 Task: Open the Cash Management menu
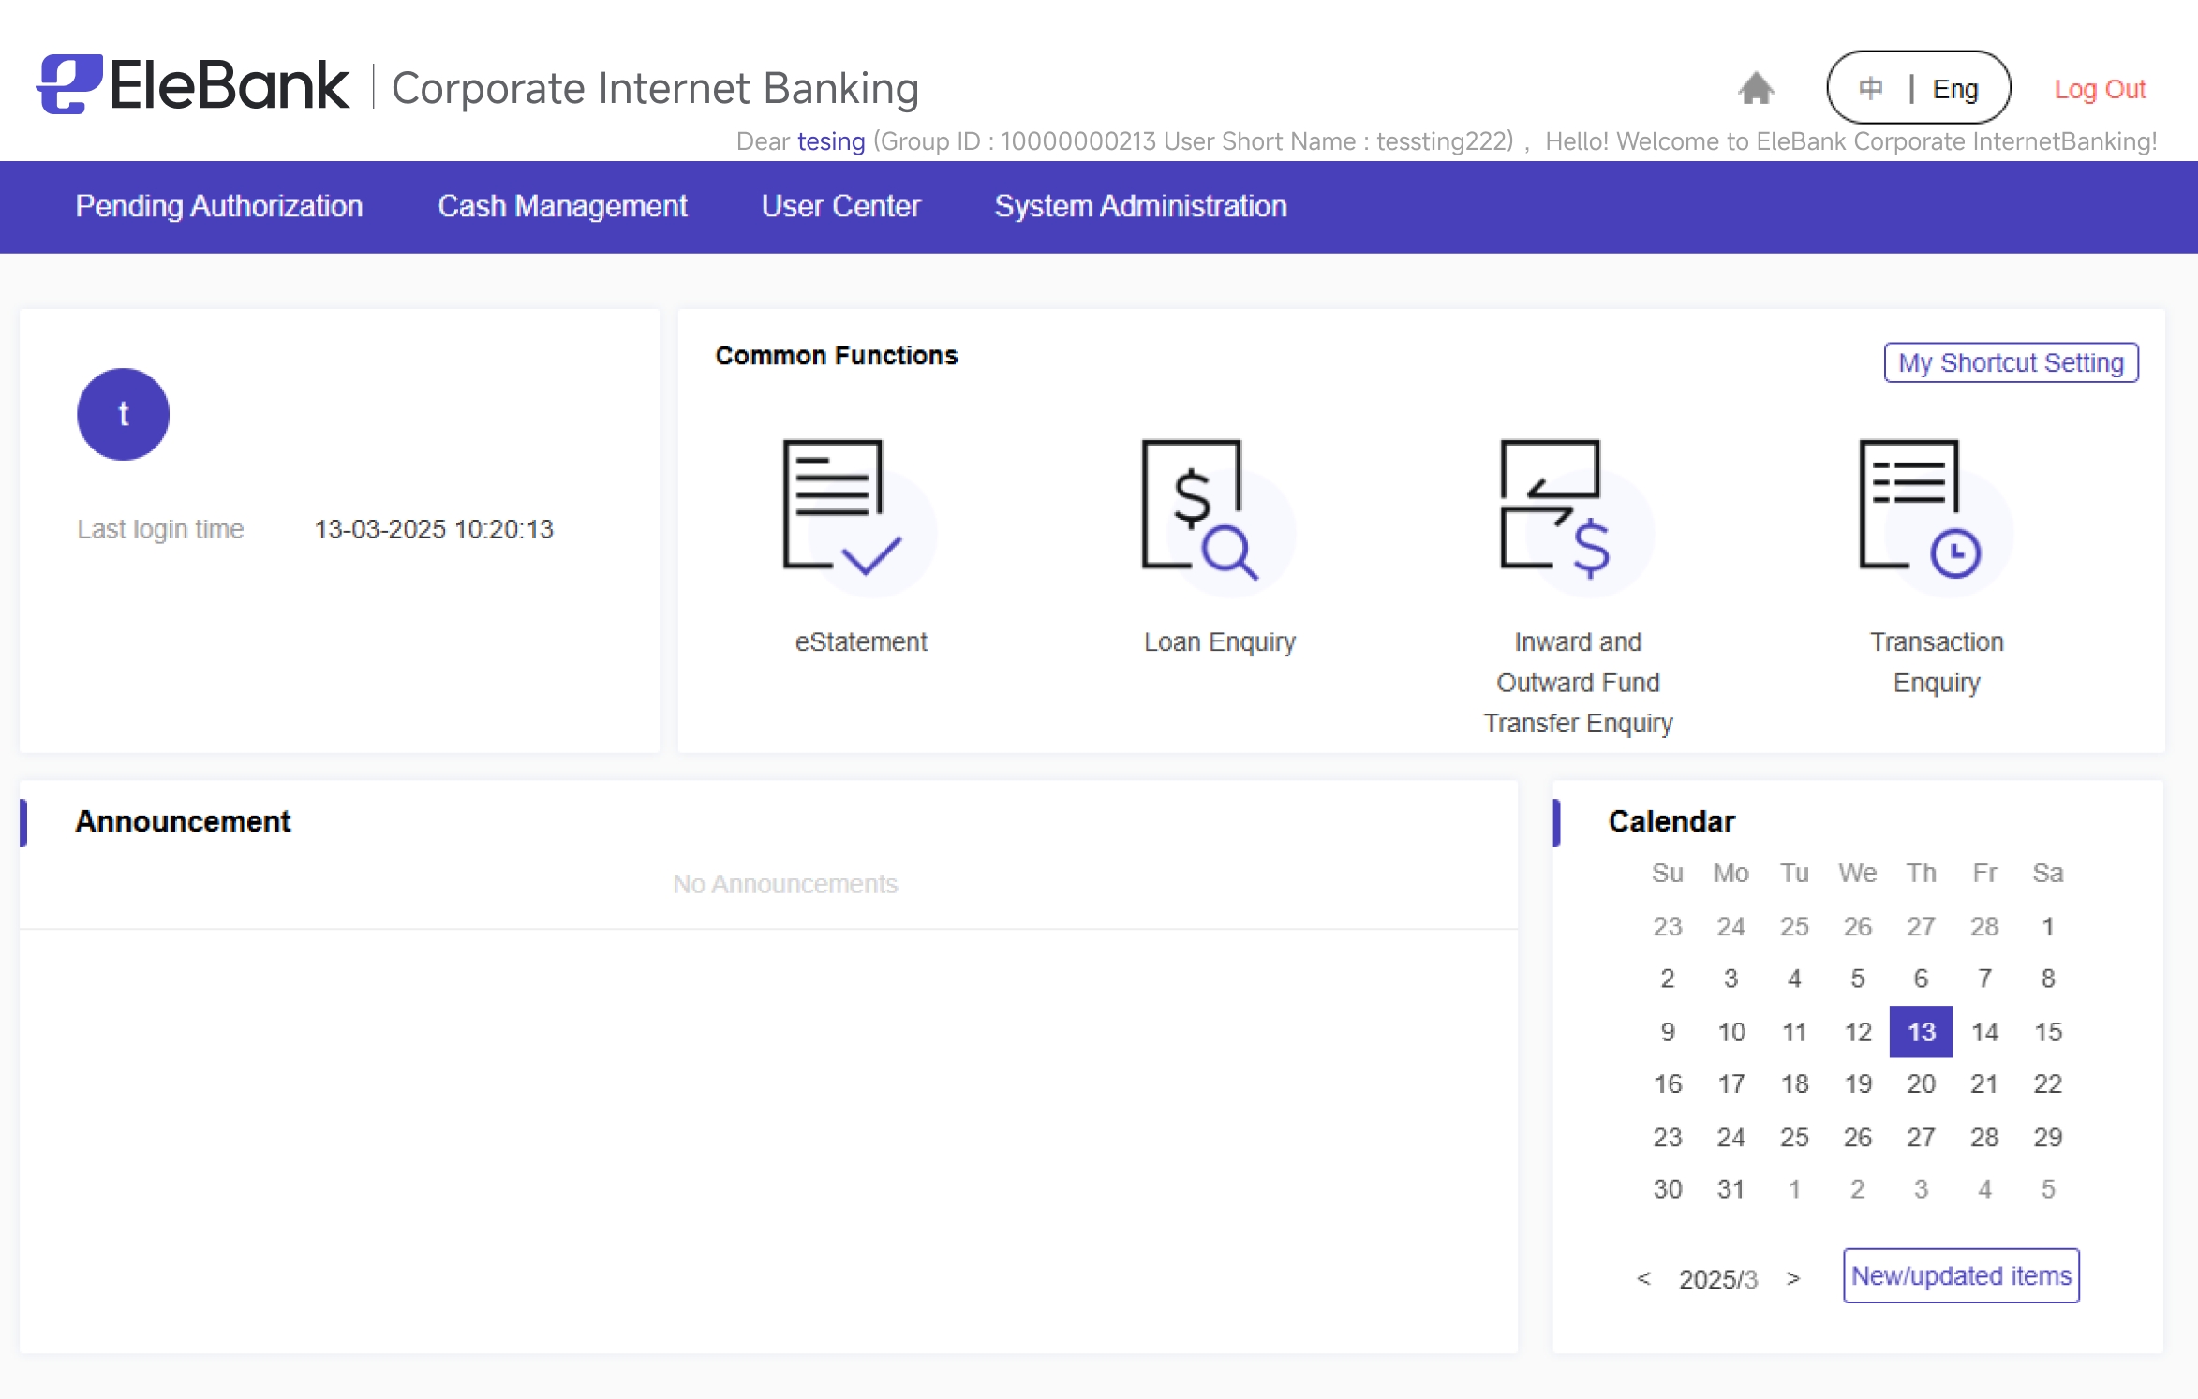click(x=562, y=206)
